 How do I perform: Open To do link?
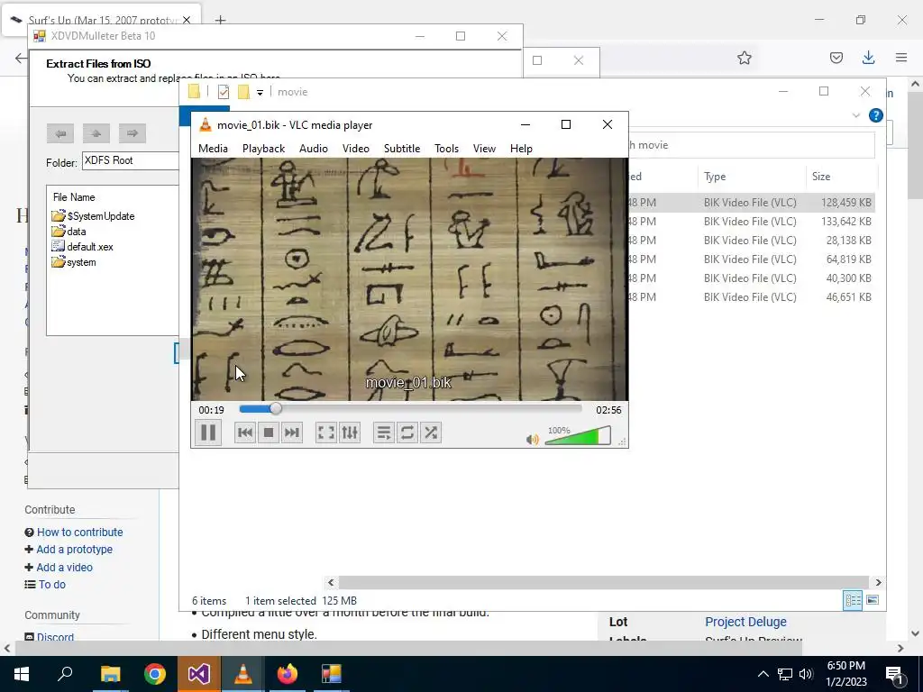(51, 584)
